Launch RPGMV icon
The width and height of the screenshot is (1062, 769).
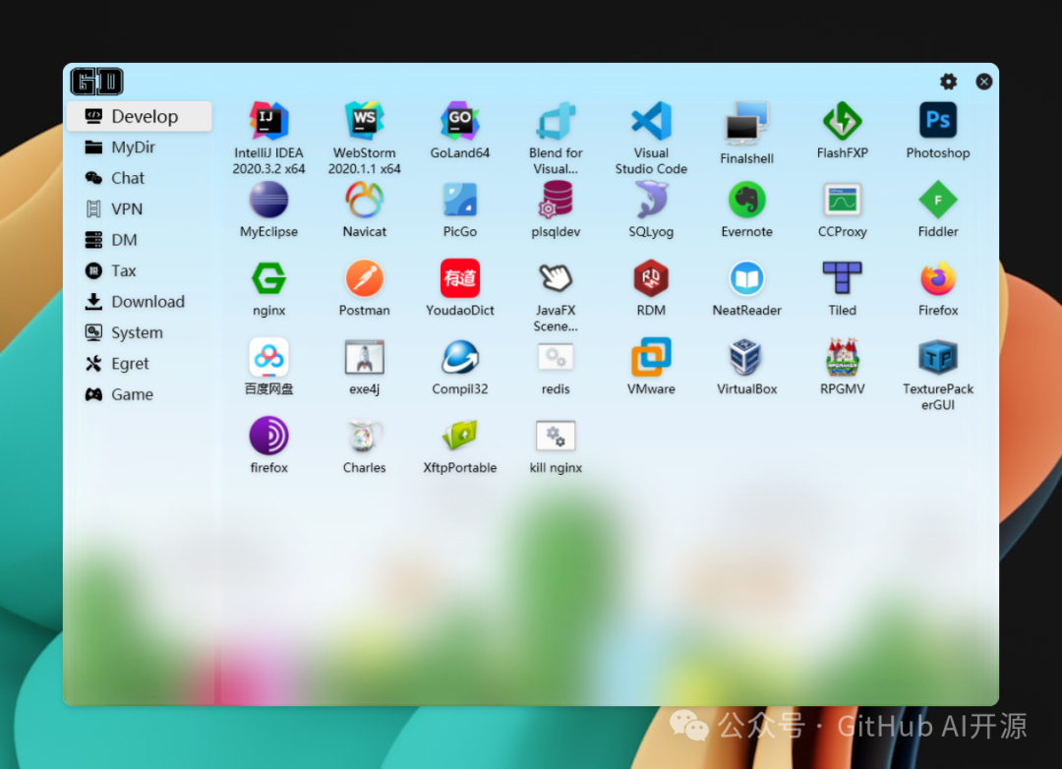(x=842, y=357)
